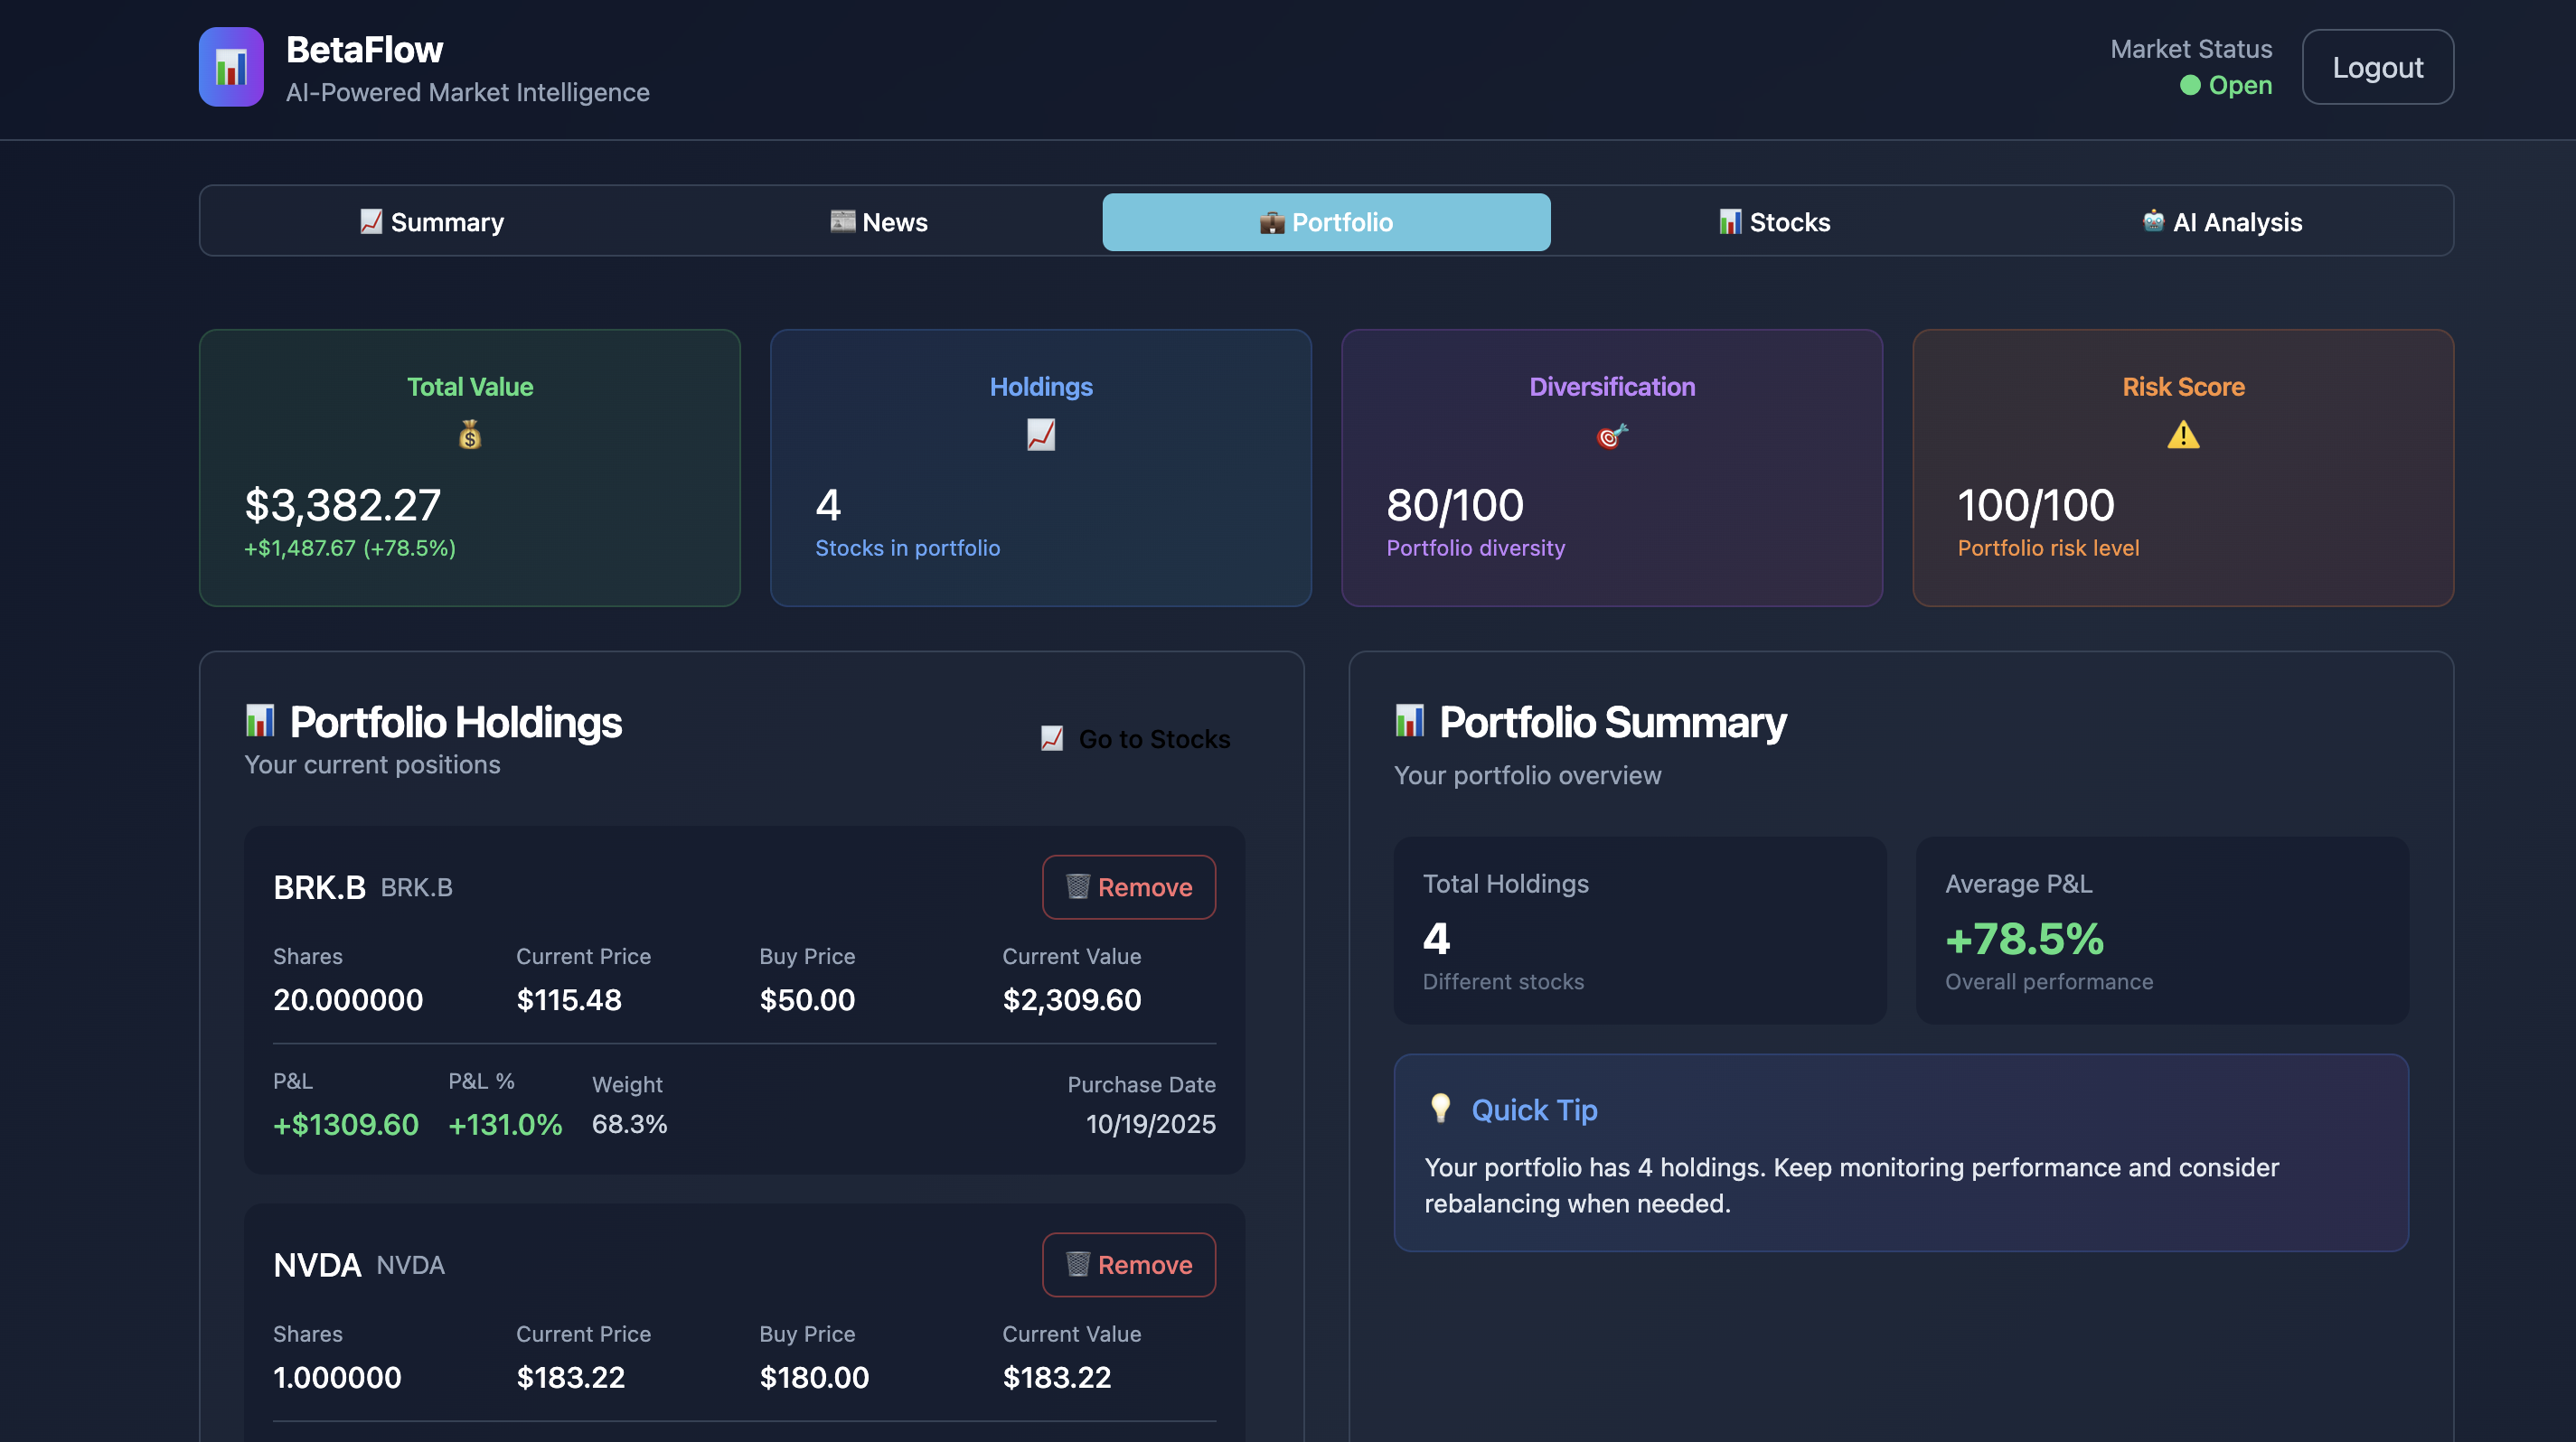Click the chart icon in Holdings card
2576x1442 pixels.
point(1040,435)
